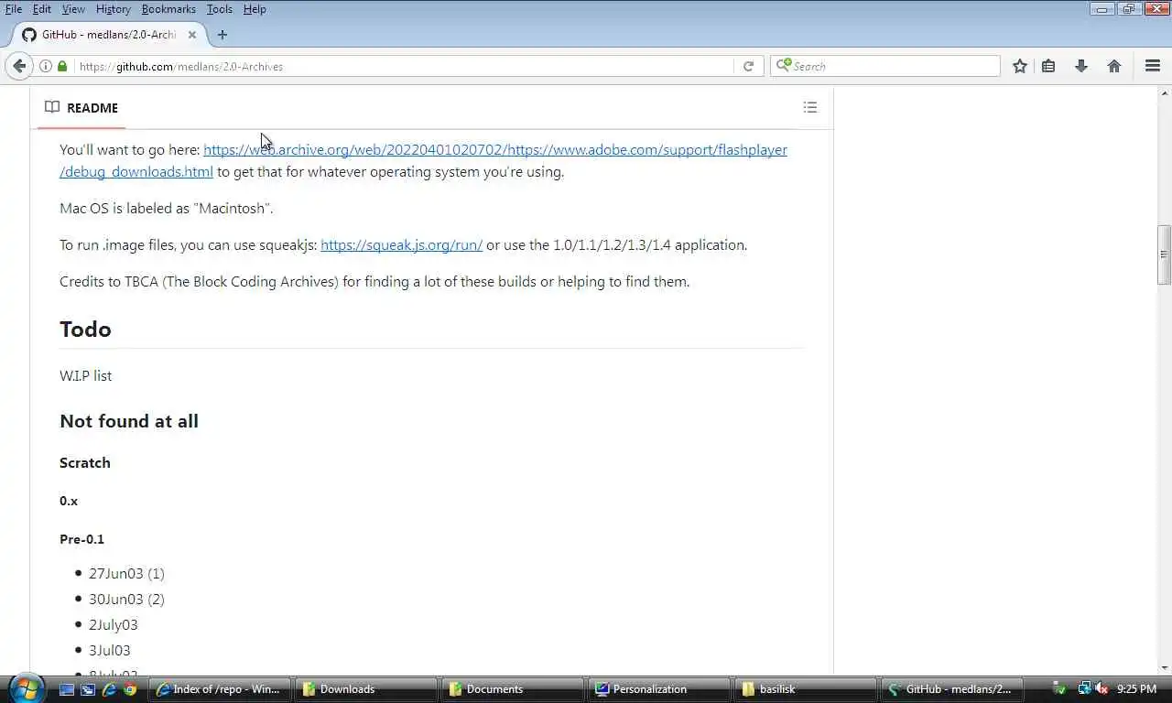The width and height of the screenshot is (1172, 703).
Task: Launch Chrome from quick launch
Action: tap(130, 689)
